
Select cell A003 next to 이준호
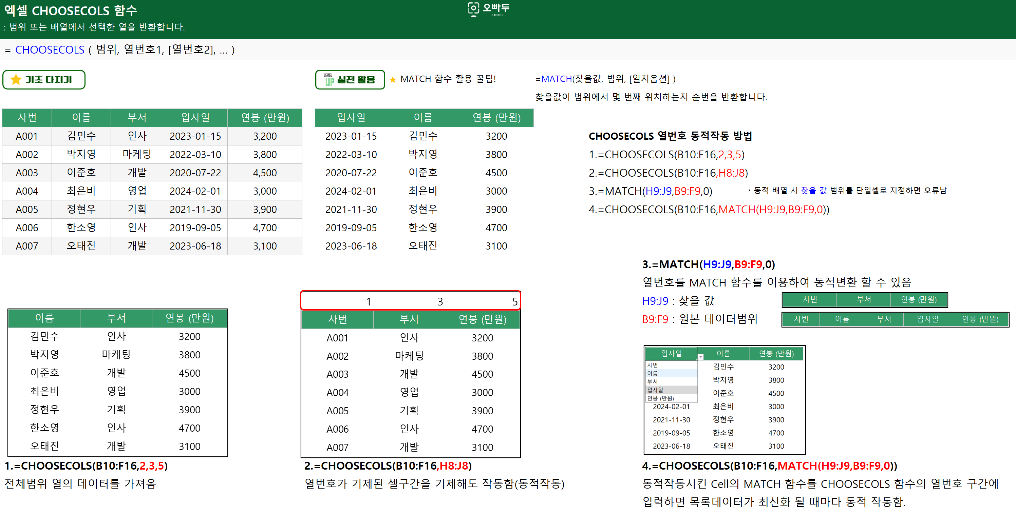click(x=27, y=173)
